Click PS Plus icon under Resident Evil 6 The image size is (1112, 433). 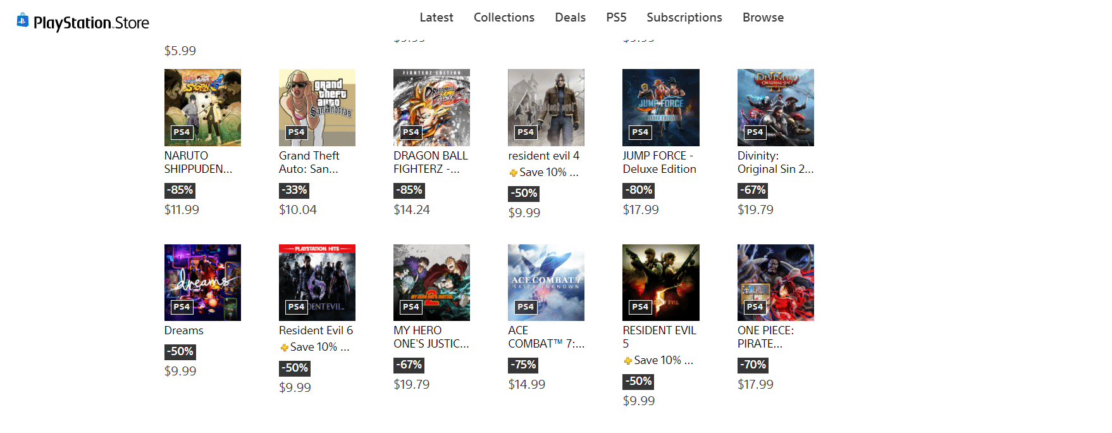[285, 348]
